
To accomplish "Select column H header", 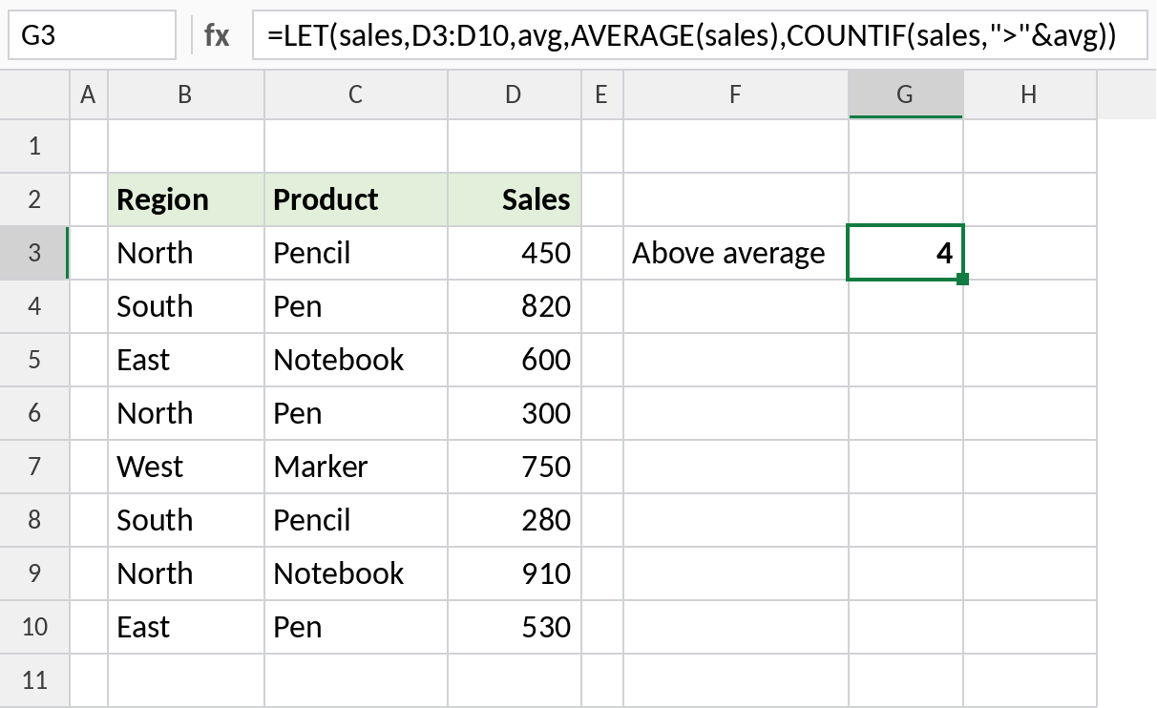I will [1029, 94].
